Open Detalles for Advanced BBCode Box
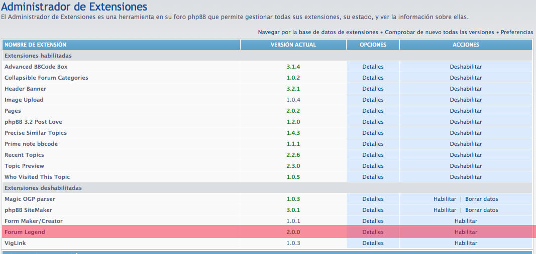 [373, 67]
